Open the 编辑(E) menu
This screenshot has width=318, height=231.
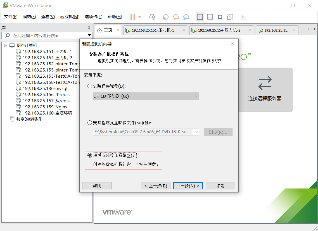click(x=29, y=17)
